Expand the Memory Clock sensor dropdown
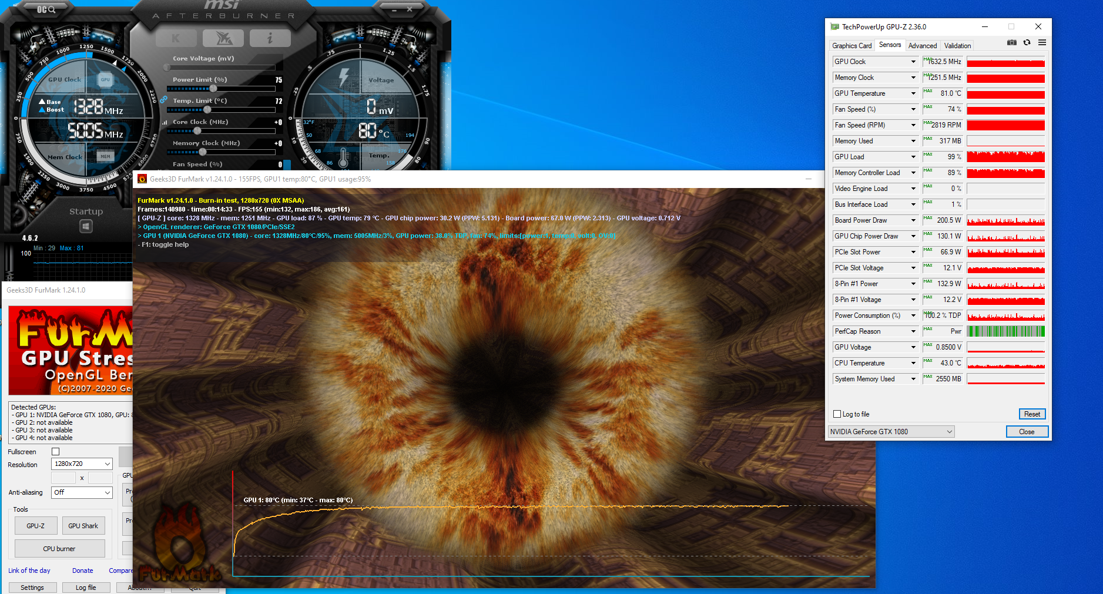1103x594 pixels. pos(913,78)
